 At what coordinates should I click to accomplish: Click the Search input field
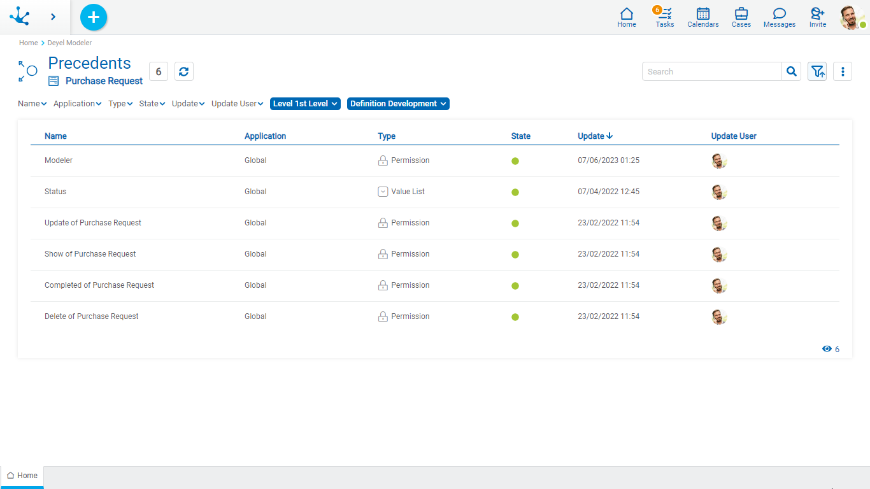[712, 71]
